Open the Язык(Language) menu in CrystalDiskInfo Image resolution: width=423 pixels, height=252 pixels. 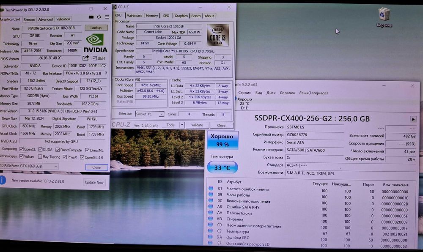click(x=313, y=93)
